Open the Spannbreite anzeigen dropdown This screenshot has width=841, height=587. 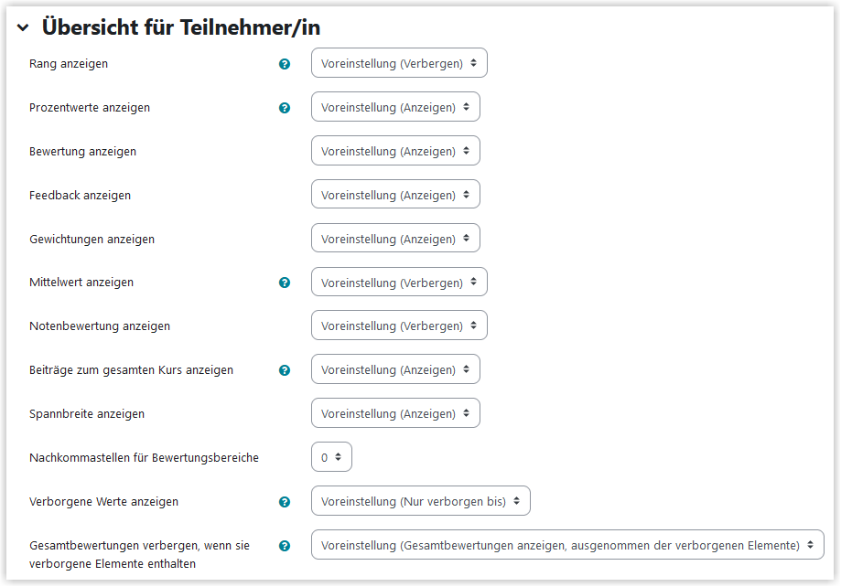[x=395, y=413]
